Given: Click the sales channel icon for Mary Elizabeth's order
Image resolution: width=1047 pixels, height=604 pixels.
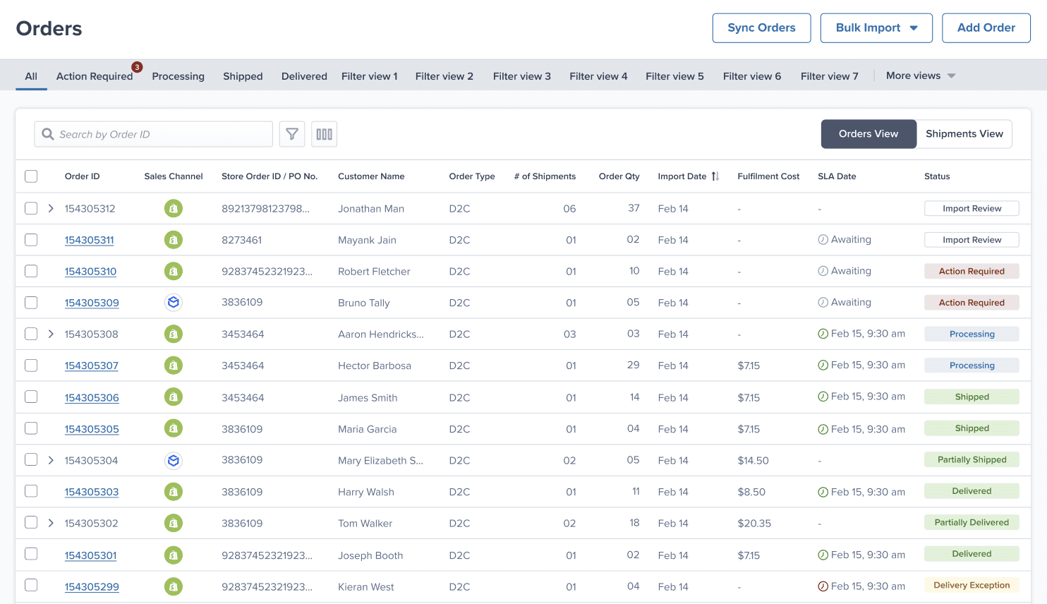Looking at the screenshot, I should [174, 461].
